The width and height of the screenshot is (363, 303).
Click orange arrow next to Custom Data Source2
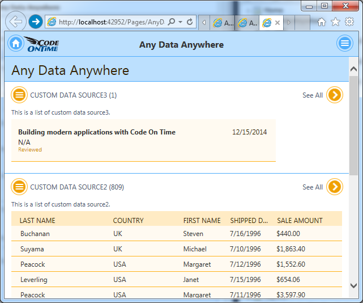[x=335, y=187]
